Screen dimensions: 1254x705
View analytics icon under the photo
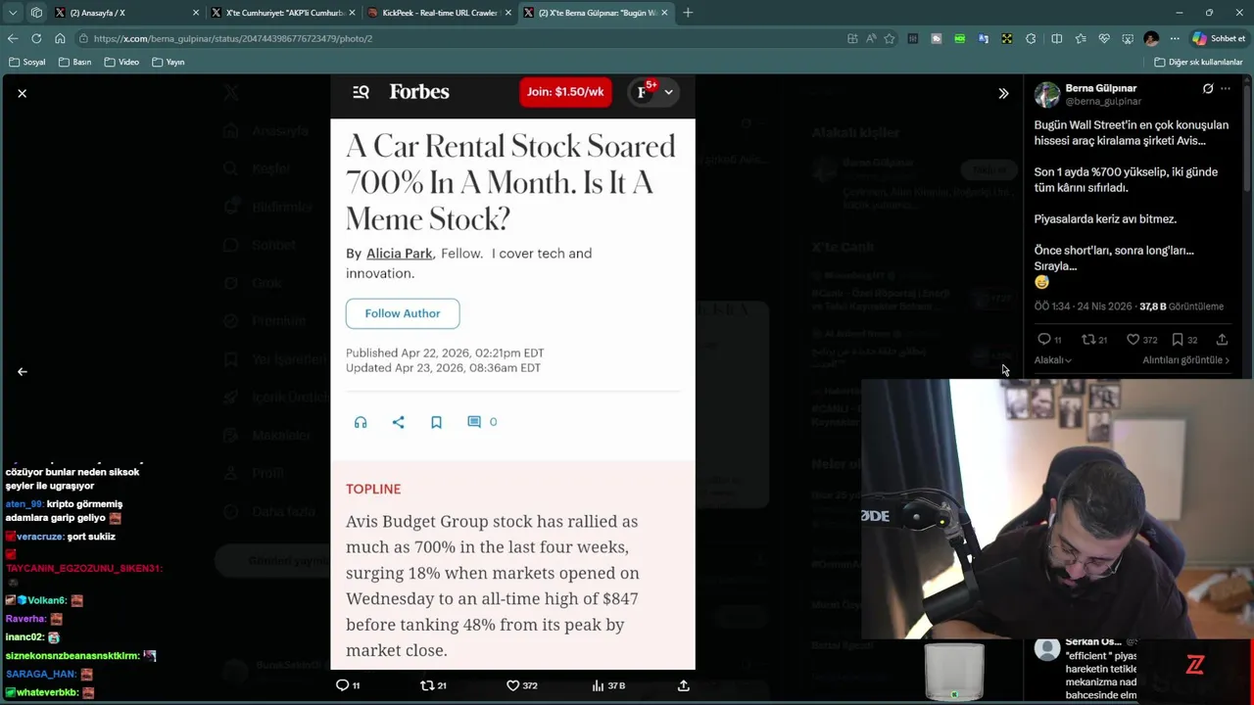(x=598, y=685)
